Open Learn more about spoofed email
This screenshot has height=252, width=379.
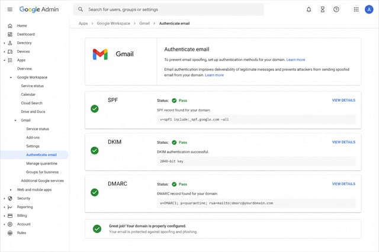(214, 75)
